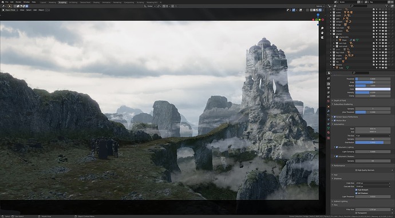Collapse the chemin collection
395x218 pixels.
(331, 34)
